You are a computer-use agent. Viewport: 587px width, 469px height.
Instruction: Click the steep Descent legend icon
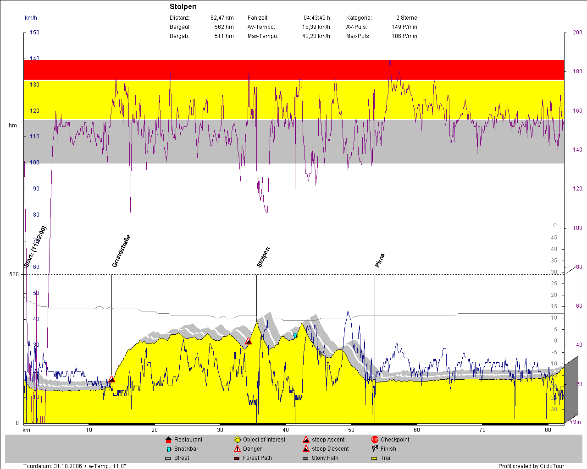(306, 449)
